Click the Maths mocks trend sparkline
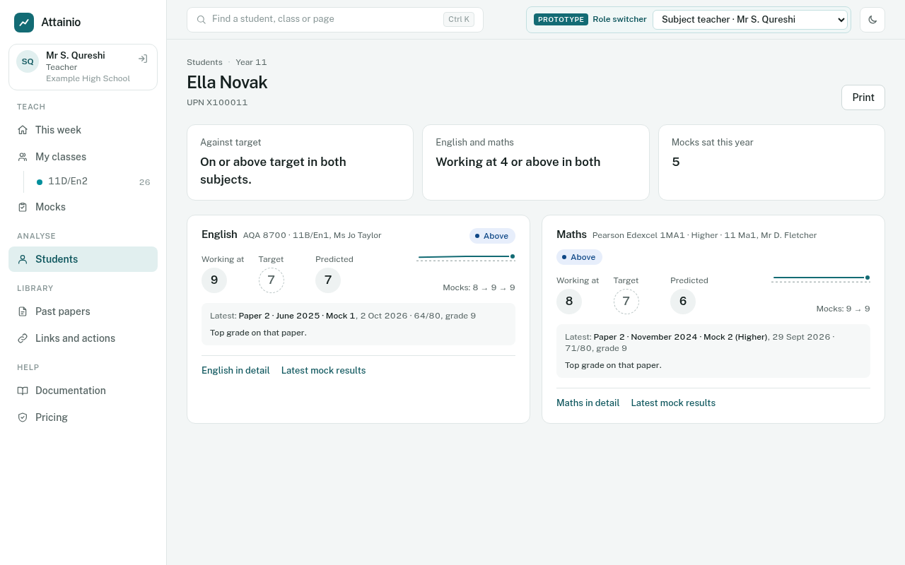 (821, 279)
